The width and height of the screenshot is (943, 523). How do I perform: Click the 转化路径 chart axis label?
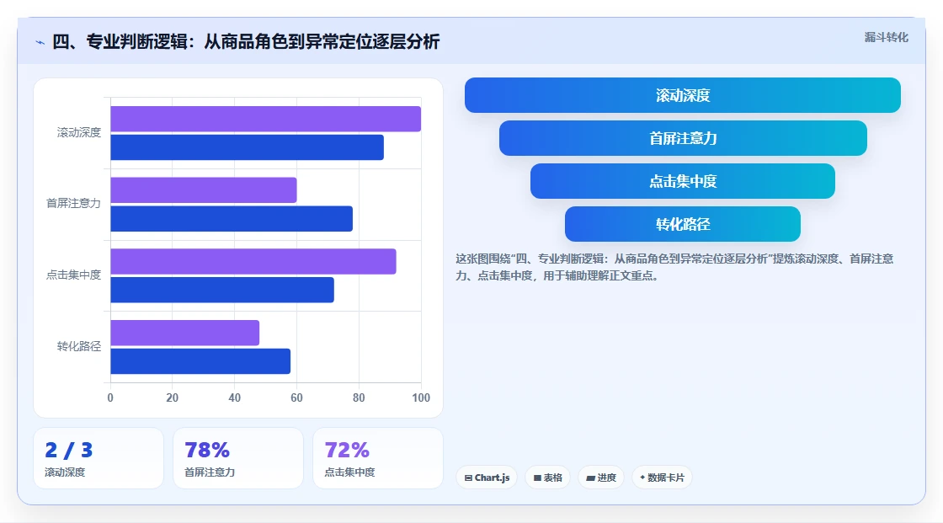(79, 346)
